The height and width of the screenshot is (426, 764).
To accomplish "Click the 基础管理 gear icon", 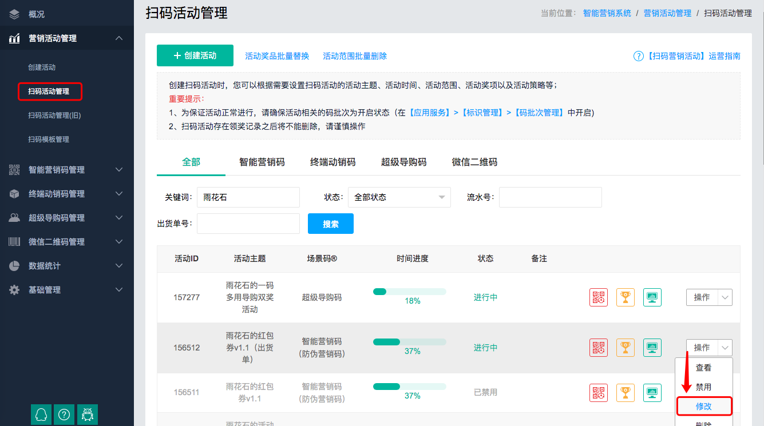I will (x=14, y=290).
